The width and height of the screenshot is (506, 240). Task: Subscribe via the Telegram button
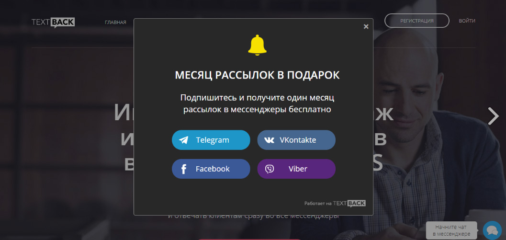211,140
